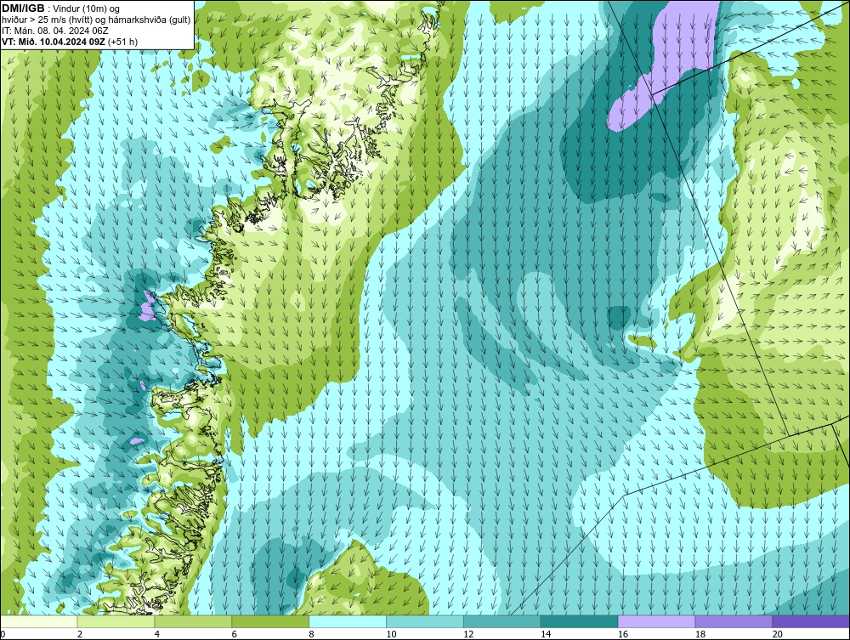
Task: Click the 16–18 m/s lavender legend swatch
Action: (656, 621)
